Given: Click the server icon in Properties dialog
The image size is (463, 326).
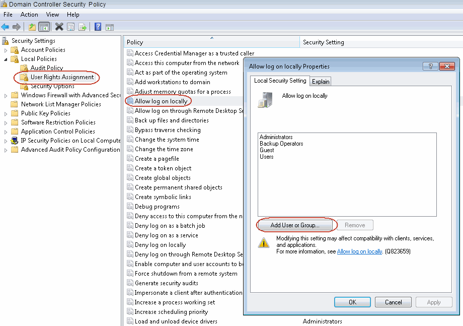Looking at the screenshot, I should (265, 100).
